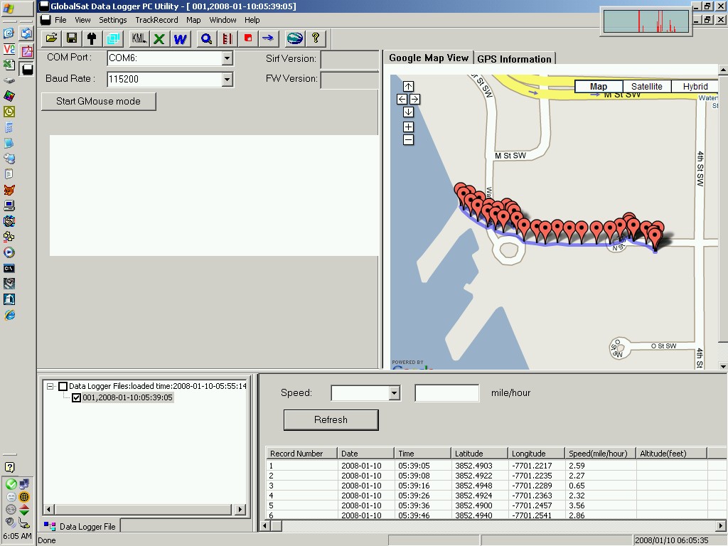Image resolution: width=728 pixels, height=546 pixels.
Task: Collapse the Data Logger Files tree node
Action: point(50,386)
